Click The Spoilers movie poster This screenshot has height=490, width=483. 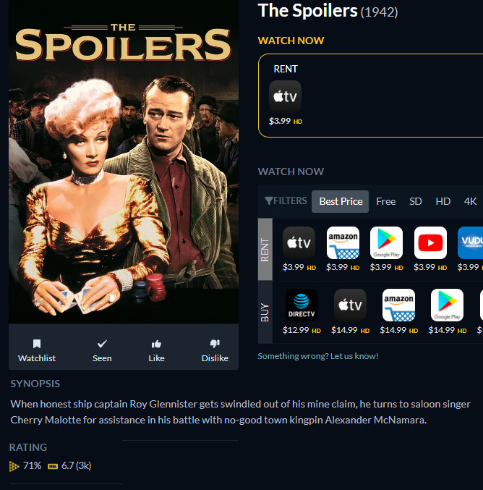124,162
